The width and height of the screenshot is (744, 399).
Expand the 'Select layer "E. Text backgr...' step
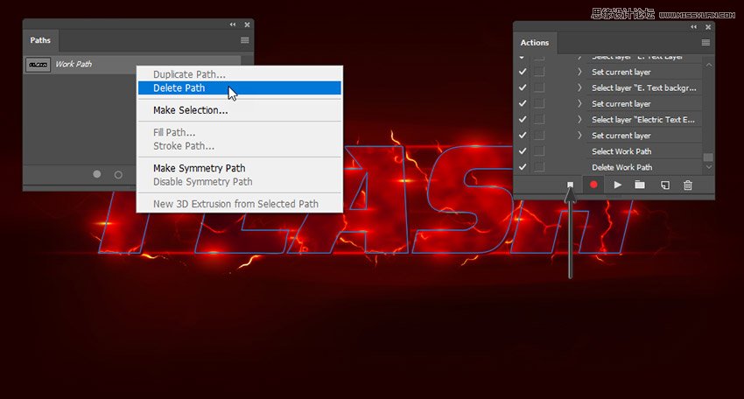tap(579, 87)
